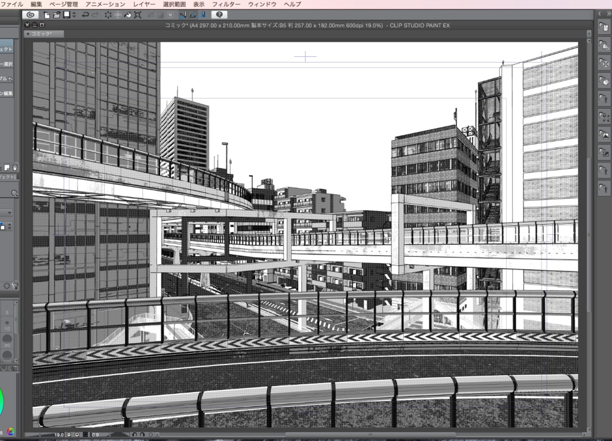
Task: Rotate the canvas left from the status bar
Action: point(134,434)
